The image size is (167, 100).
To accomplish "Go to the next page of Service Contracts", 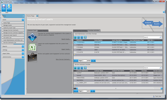I will (92, 91).
